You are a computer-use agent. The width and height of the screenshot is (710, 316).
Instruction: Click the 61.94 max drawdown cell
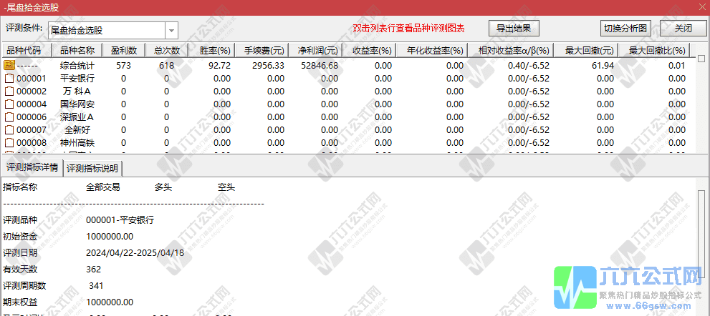pos(603,66)
